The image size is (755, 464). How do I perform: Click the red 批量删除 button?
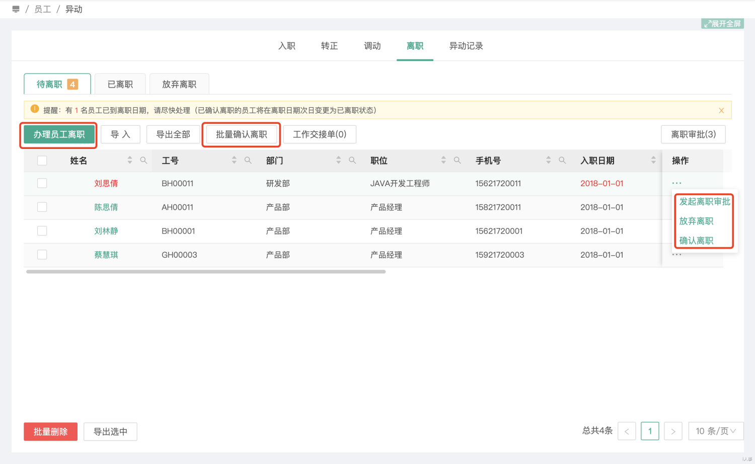50,432
